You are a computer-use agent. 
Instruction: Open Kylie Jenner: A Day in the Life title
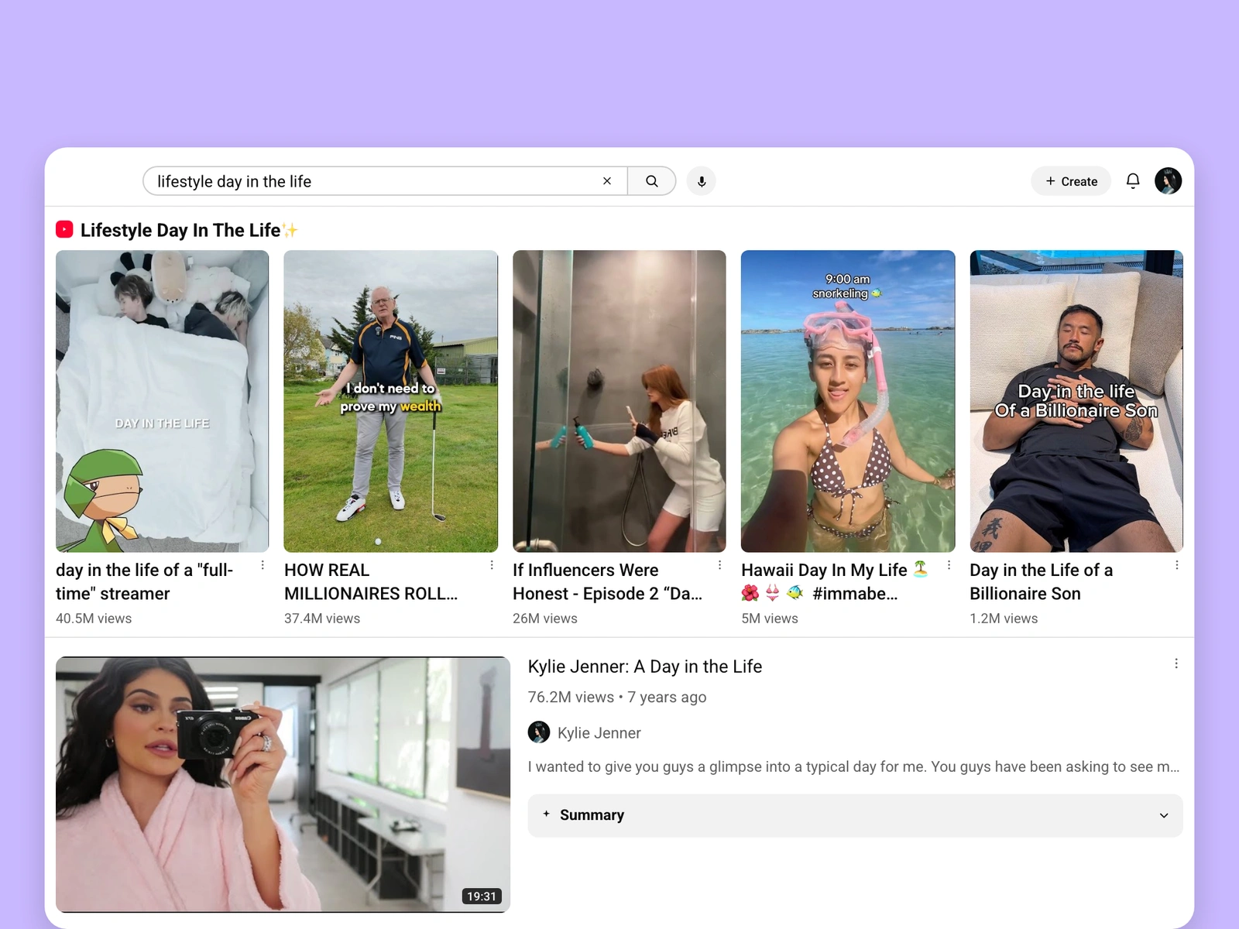(645, 667)
